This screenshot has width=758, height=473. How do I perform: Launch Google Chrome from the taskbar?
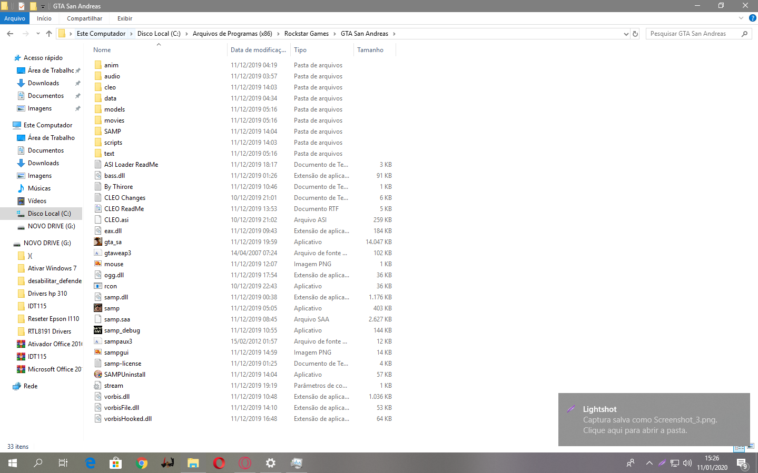tap(142, 463)
